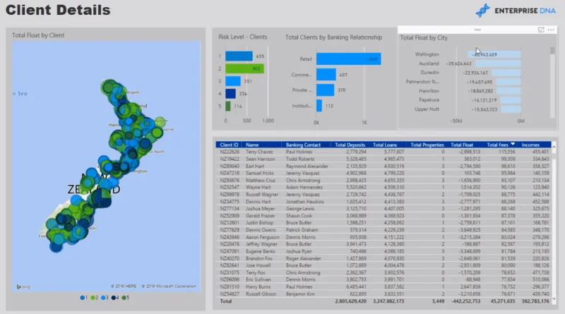Click Aaron Ferguson name cell
The width and height of the screenshot is (565, 314).
point(262,237)
